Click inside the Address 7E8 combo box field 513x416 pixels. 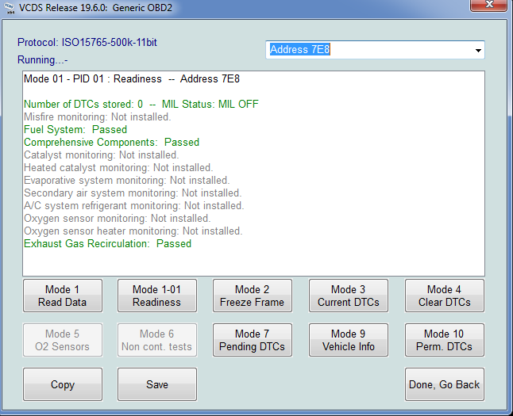pos(375,50)
